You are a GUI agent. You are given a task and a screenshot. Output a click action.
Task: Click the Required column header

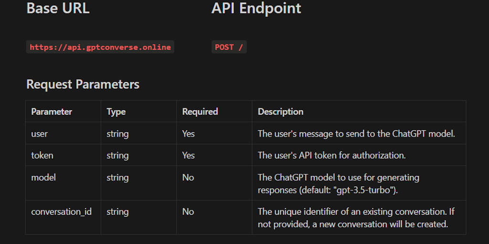tap(200, 112)
